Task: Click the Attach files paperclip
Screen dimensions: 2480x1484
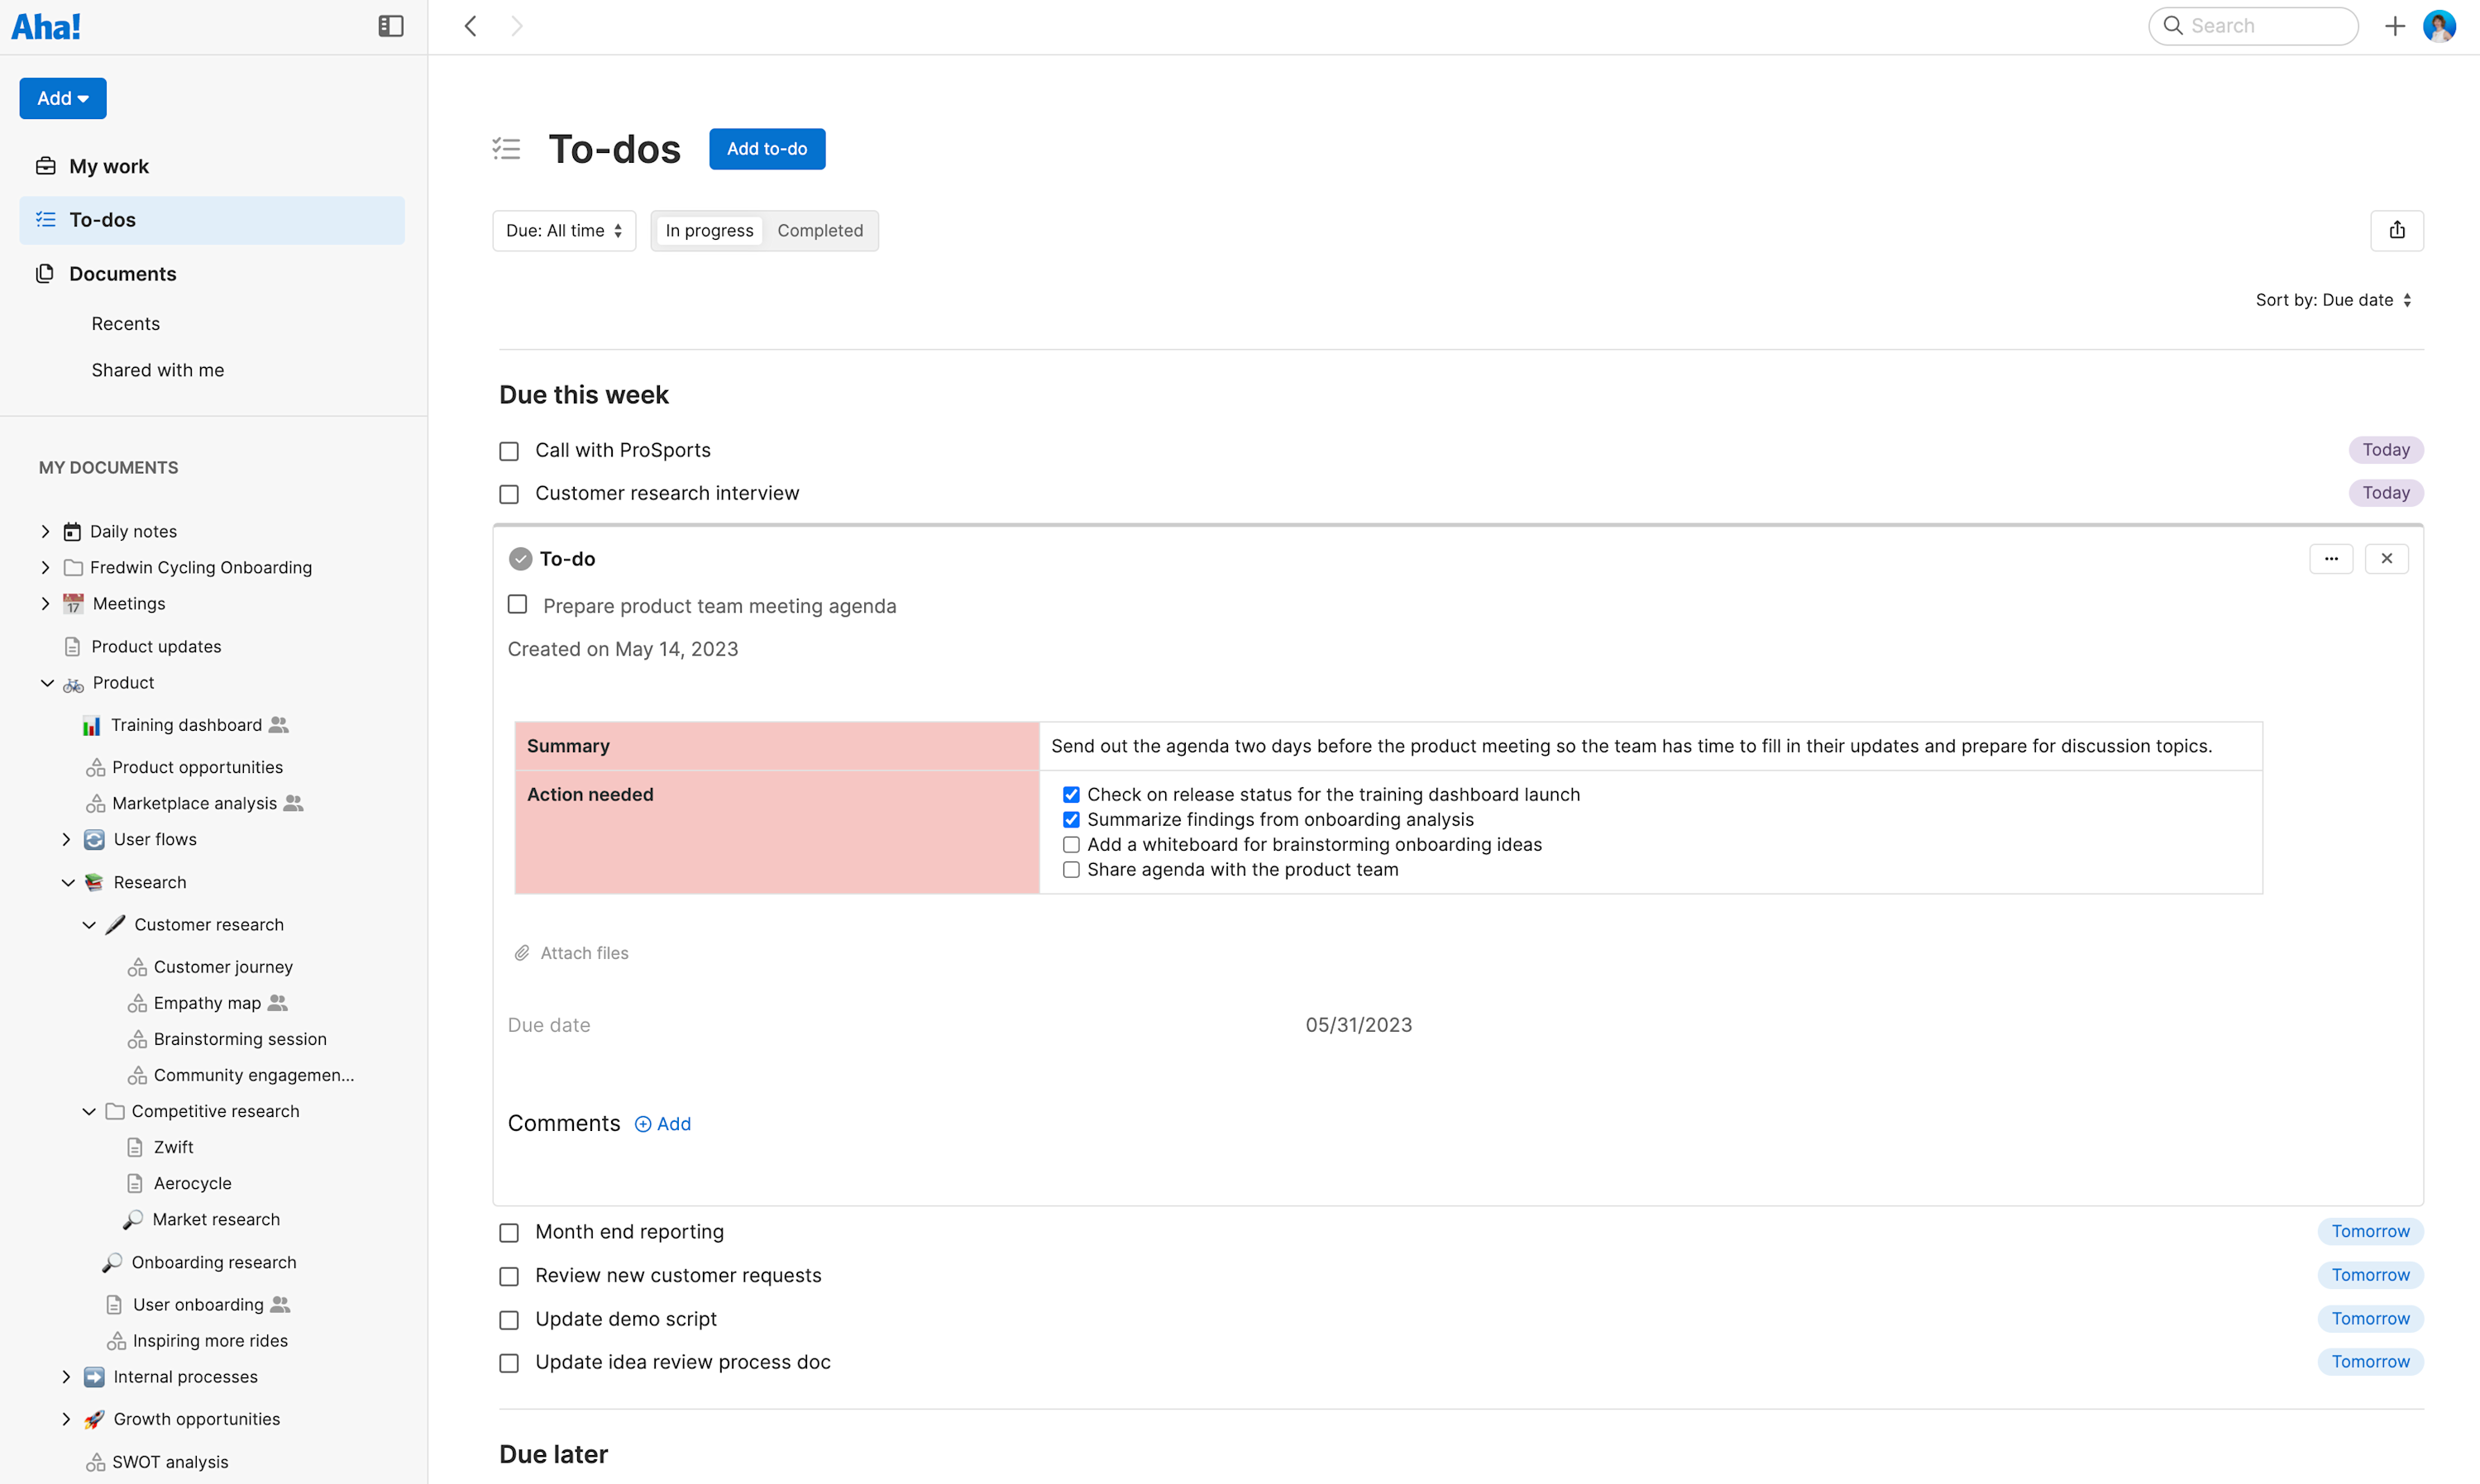Action: pos(522,952)
